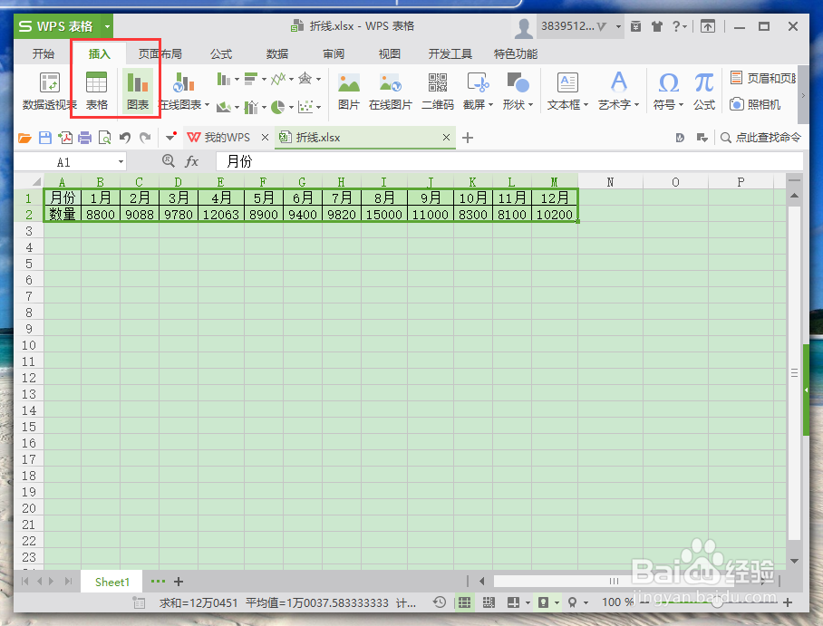823x626 pixels.
Task: Insert 艺术字 word art
Action: click(x=618, y=91)
